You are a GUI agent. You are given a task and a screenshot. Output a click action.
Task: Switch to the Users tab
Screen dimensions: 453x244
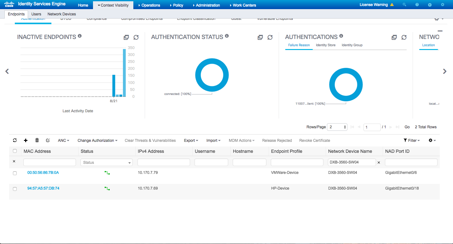point(36,14)
